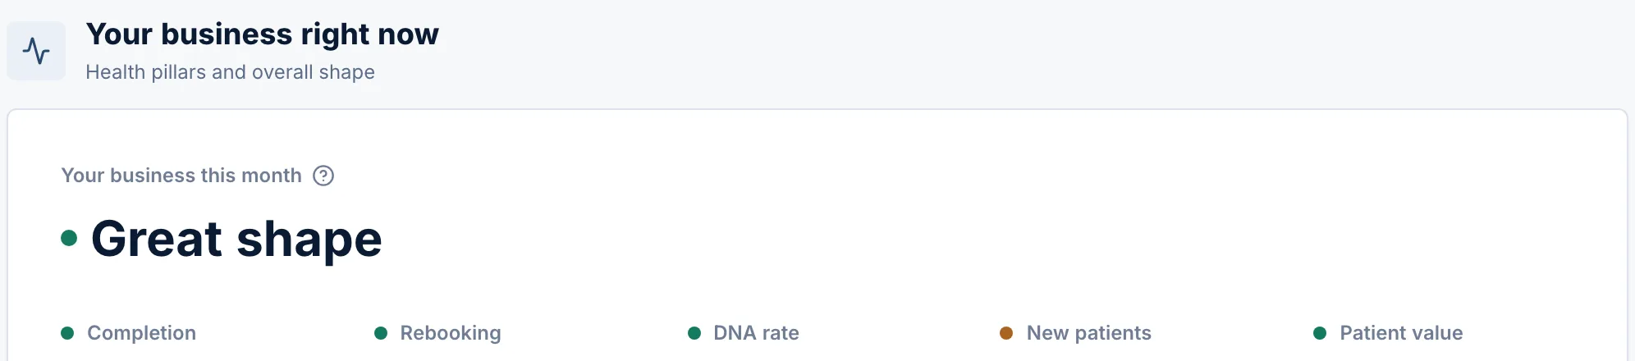Click the Your business this month label
The image size is (1635, 361).
point(181,176)
